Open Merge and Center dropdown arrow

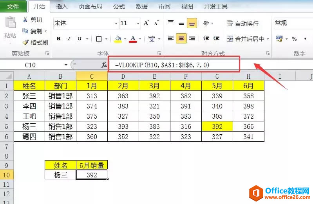pyautogui.click(x=268, y=39)
